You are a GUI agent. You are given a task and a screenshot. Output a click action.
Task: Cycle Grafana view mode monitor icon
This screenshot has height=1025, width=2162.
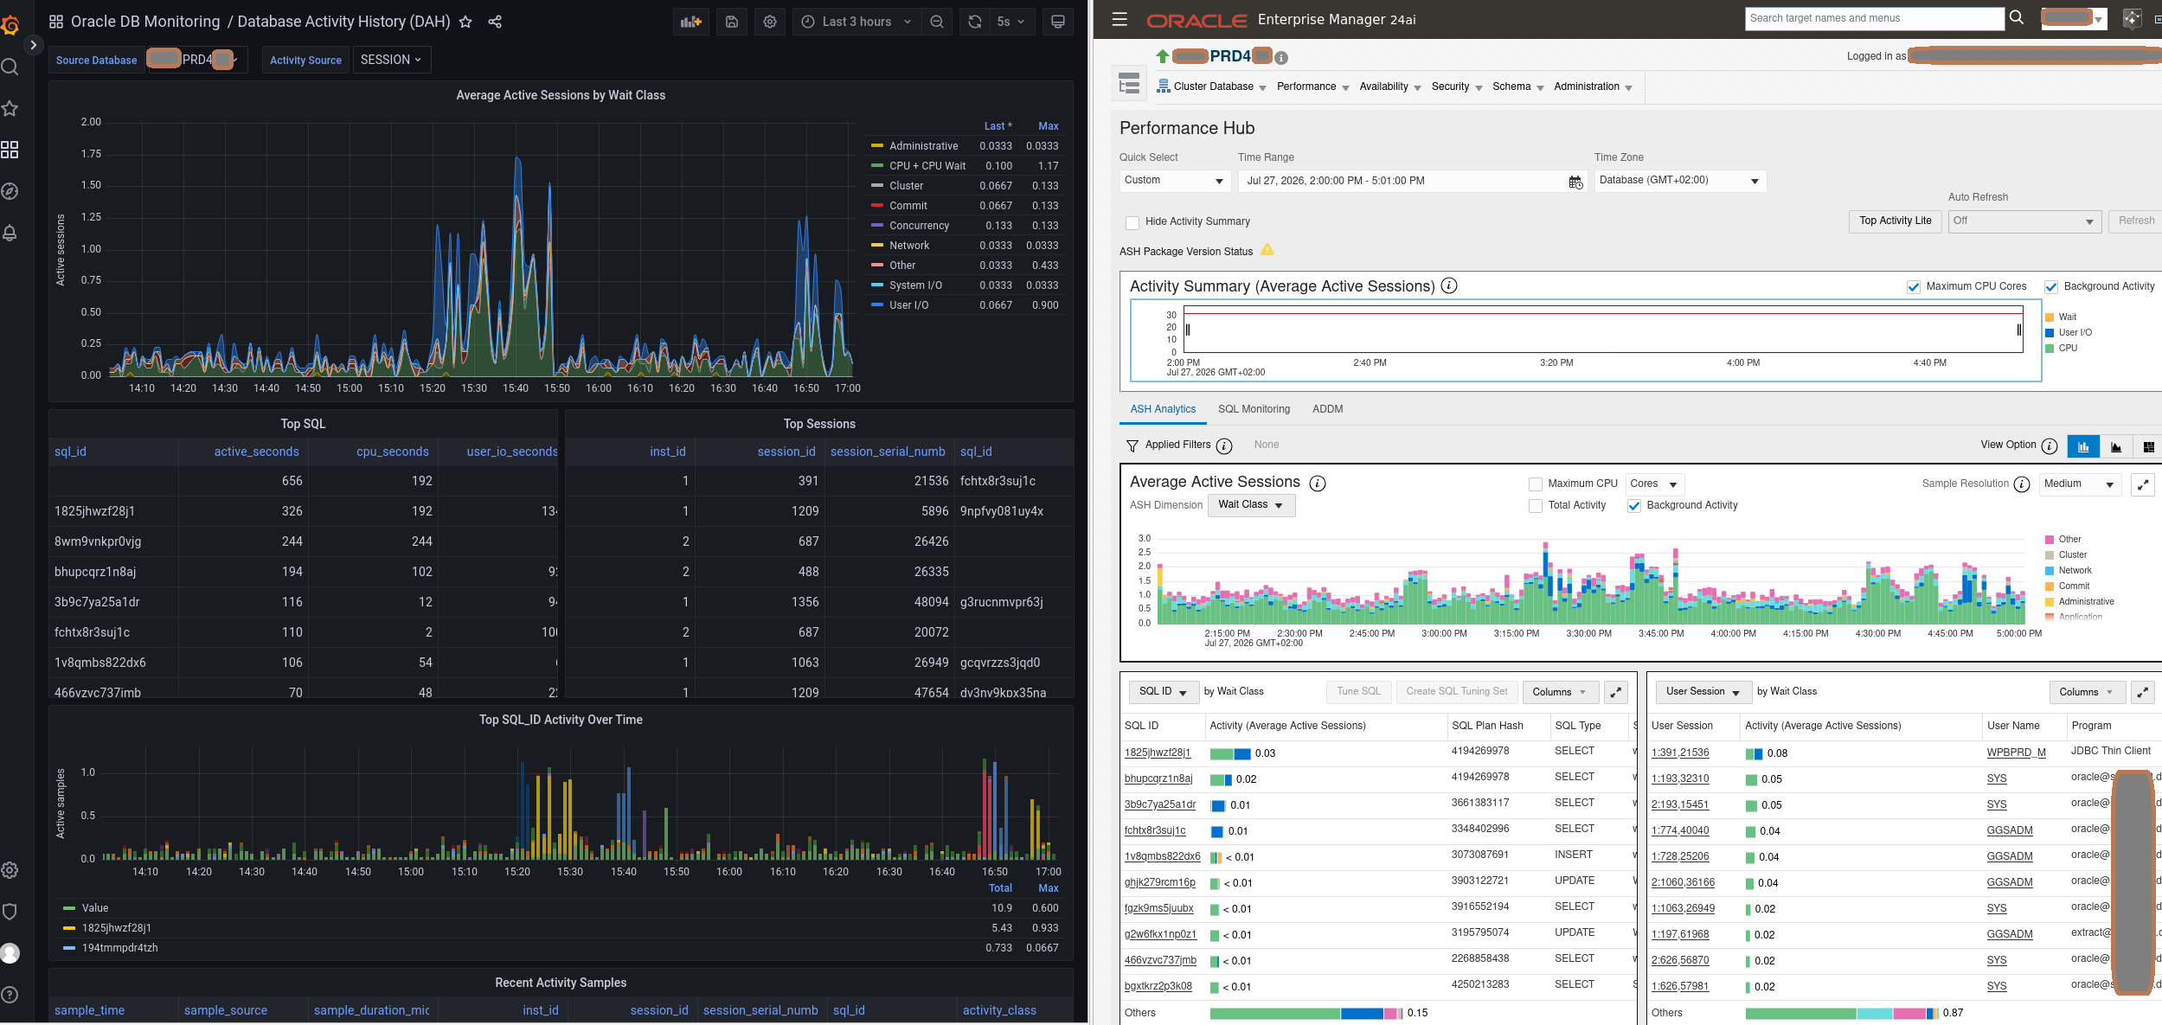coord(1058,22)
